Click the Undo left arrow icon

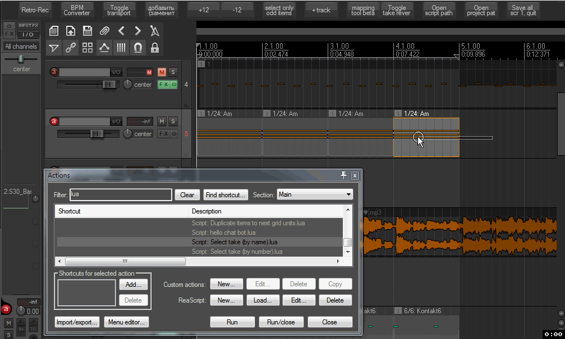tap(121, 31)
